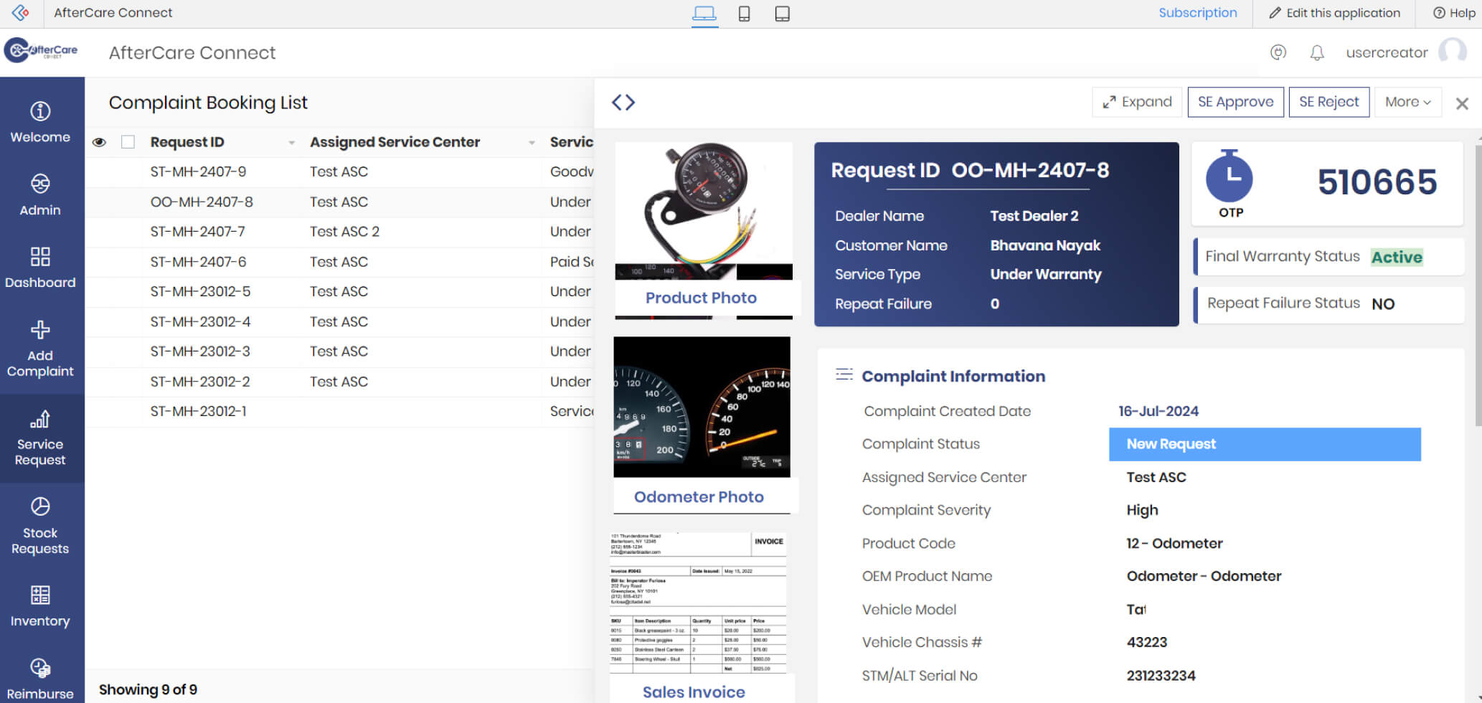This screenshot has width=1482, height=703.
Task: Switch to tablet preview icon
Action: pos(782,14)
